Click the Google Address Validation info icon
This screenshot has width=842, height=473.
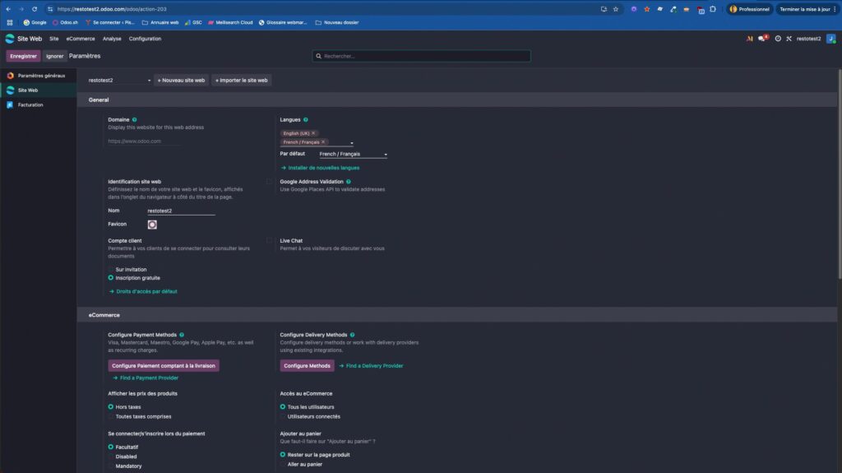coord(349,182)
